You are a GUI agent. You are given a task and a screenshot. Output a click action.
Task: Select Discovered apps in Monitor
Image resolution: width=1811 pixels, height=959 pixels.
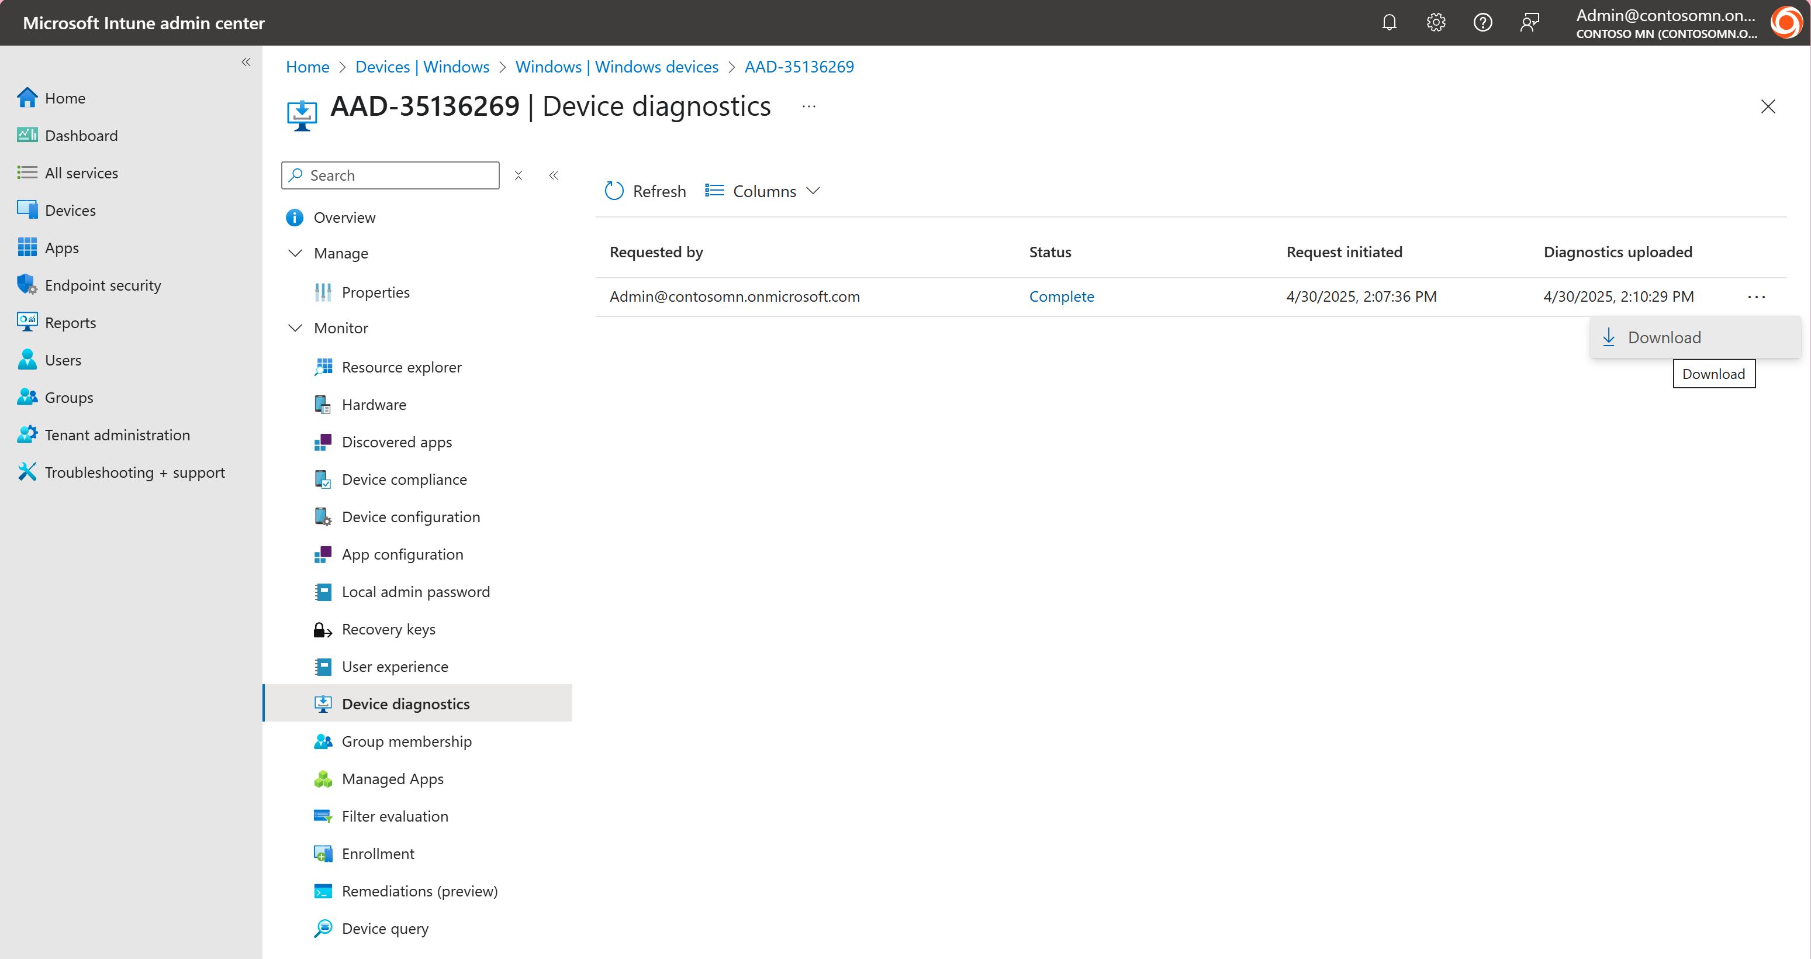[x=396, y=441]
